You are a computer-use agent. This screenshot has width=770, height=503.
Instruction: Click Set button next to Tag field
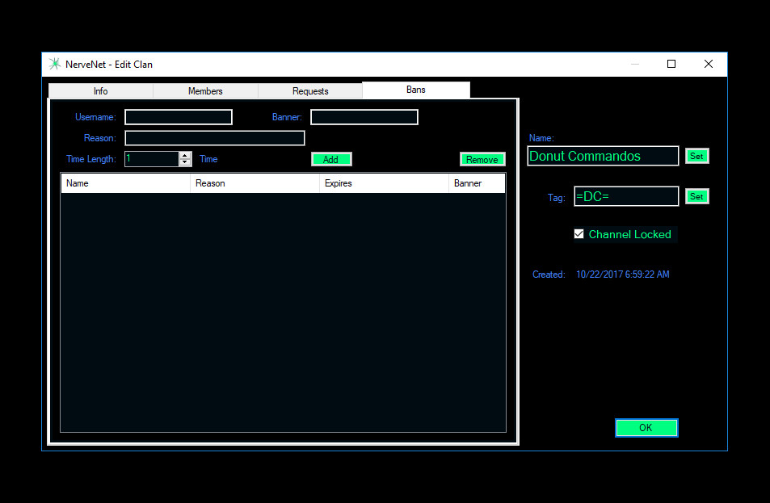tap(696, 197)
